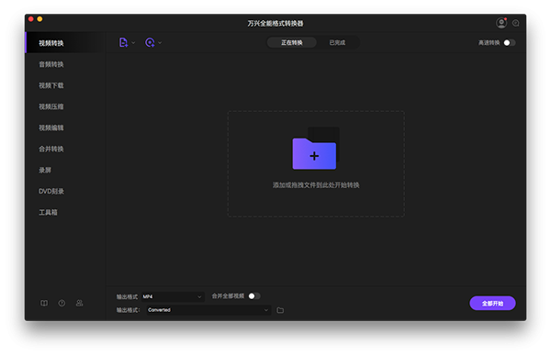The image size is (551, 356).
Task: Close the window with red button
Action: [x=31, y=19]
